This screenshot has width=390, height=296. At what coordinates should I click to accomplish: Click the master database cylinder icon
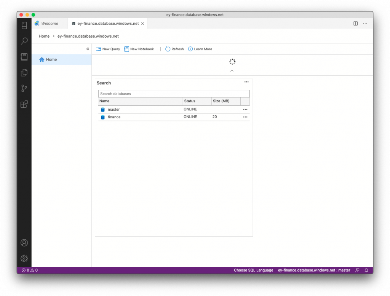[x=103, y=110]
